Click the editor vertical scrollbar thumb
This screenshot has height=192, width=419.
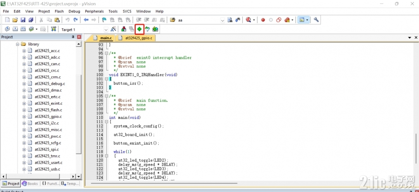(416, 148)
